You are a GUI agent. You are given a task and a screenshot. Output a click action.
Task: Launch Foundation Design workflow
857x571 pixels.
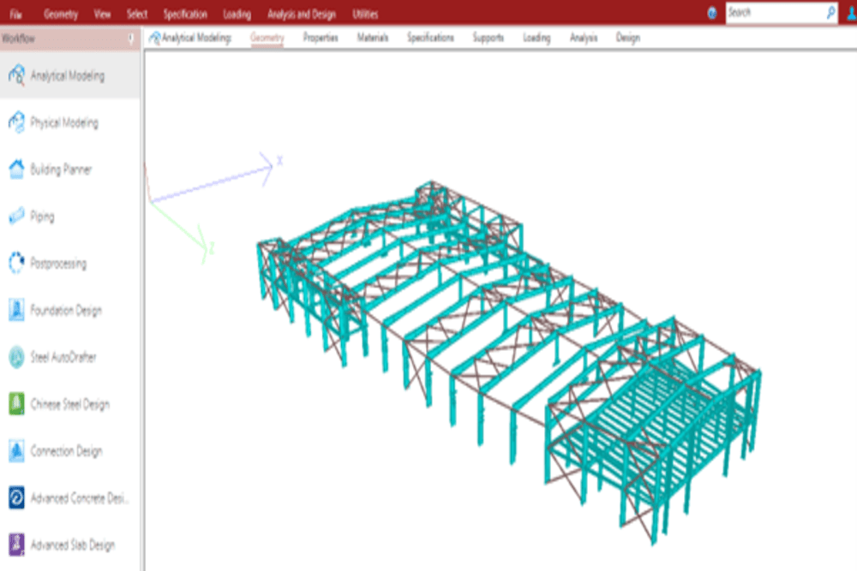tap(65, 311)
